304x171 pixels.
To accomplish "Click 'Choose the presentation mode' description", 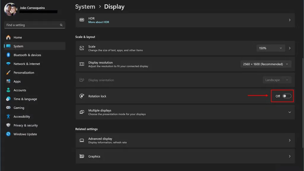I will click(117, 114).
